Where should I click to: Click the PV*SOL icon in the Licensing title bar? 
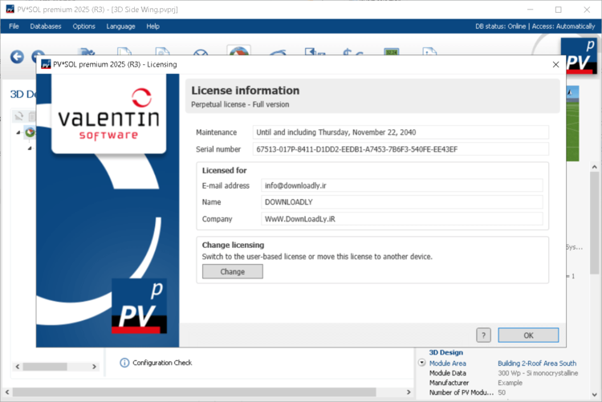46,64
